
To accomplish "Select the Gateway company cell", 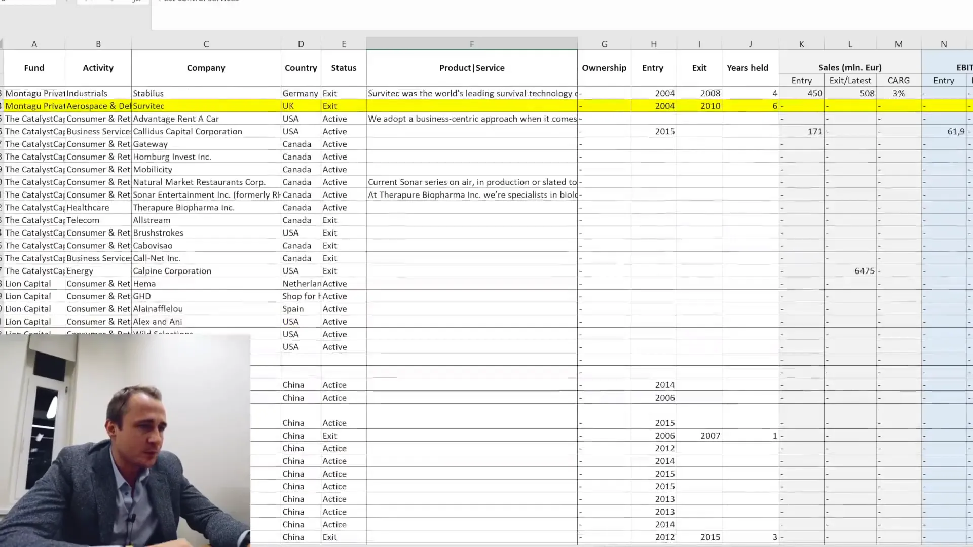I will 206,144.
